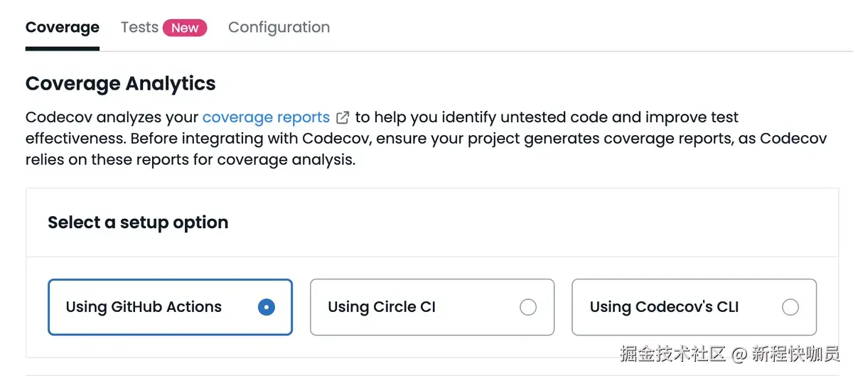The image size is (853, 376).
Task: Open the Tests tab
Action: [x=139, y=28]
